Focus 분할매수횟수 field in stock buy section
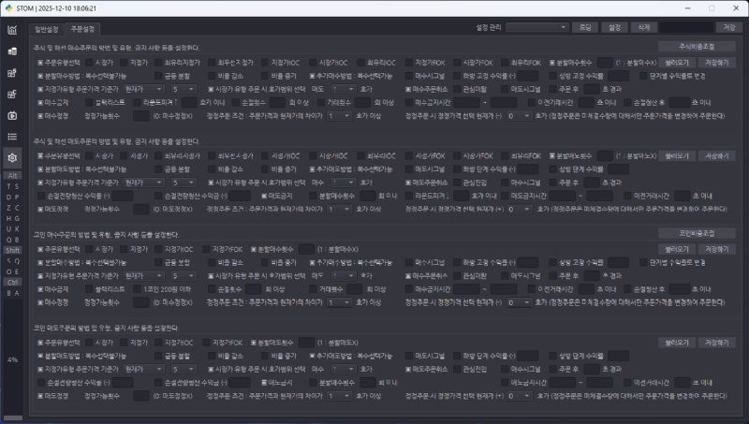 point(605,63)
